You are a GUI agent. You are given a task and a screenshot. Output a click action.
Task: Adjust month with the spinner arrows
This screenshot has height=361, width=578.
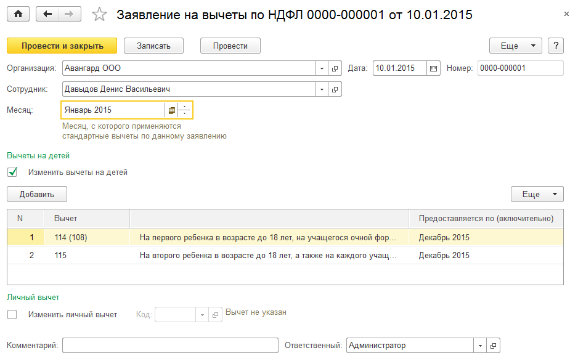(x=185, y=110)
